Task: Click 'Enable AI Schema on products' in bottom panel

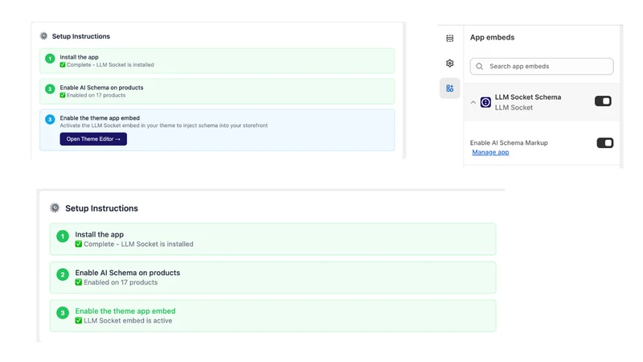Action: point(128,273)
